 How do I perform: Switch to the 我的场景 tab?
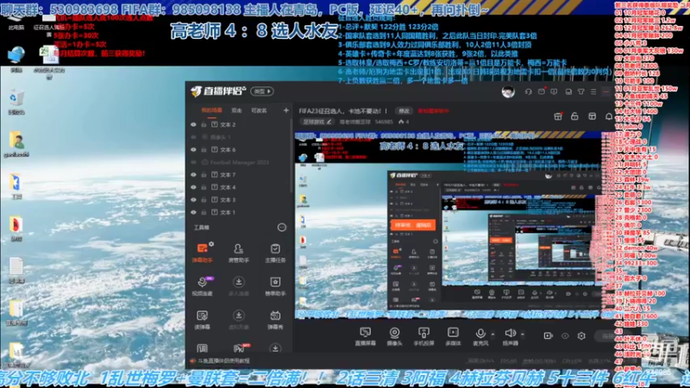(211, 110)
